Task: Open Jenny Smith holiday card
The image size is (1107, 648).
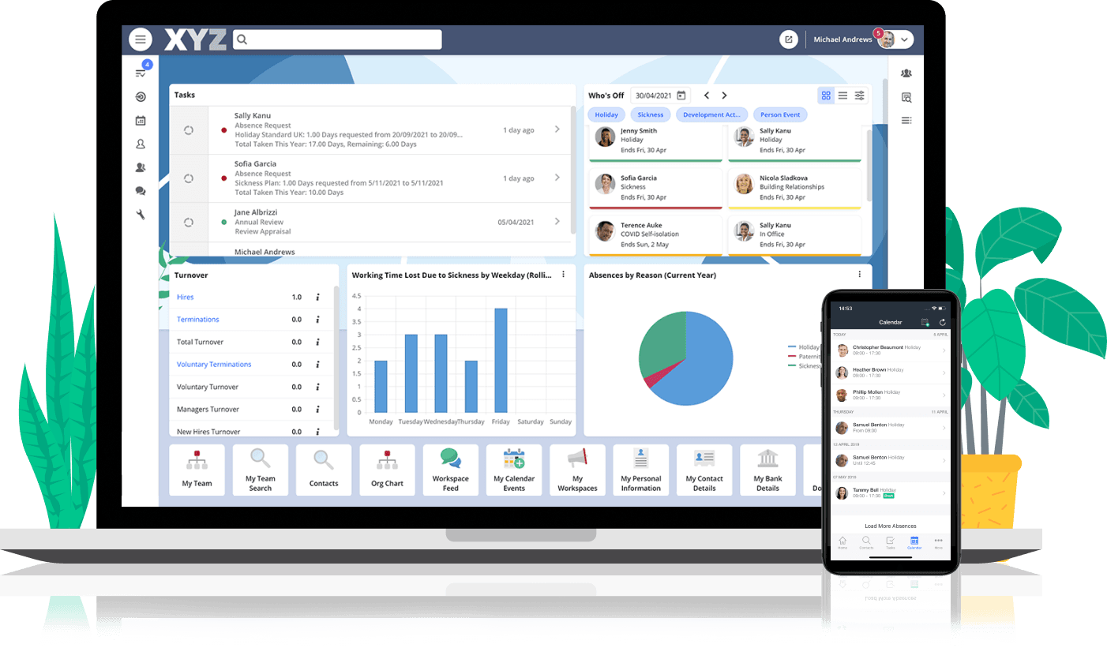Action: [x=656, y=142]
